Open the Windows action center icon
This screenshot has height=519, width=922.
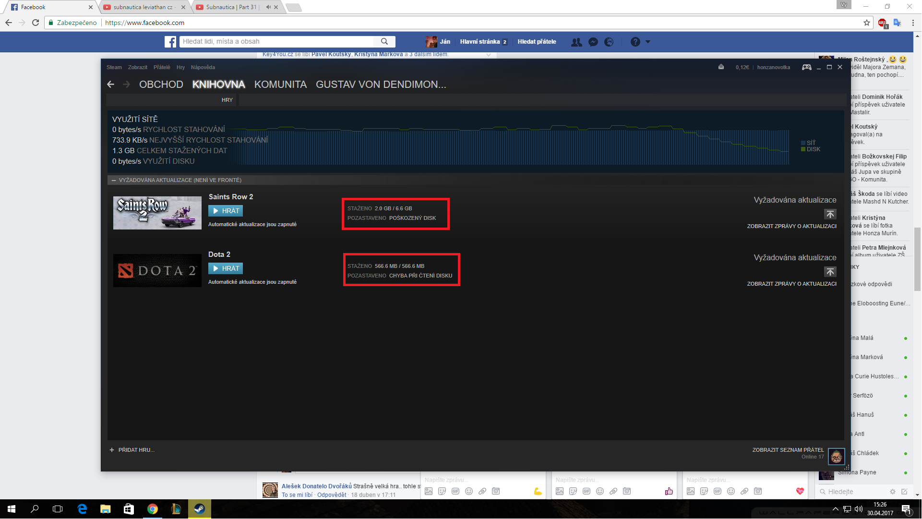click(x=906, y=509)
